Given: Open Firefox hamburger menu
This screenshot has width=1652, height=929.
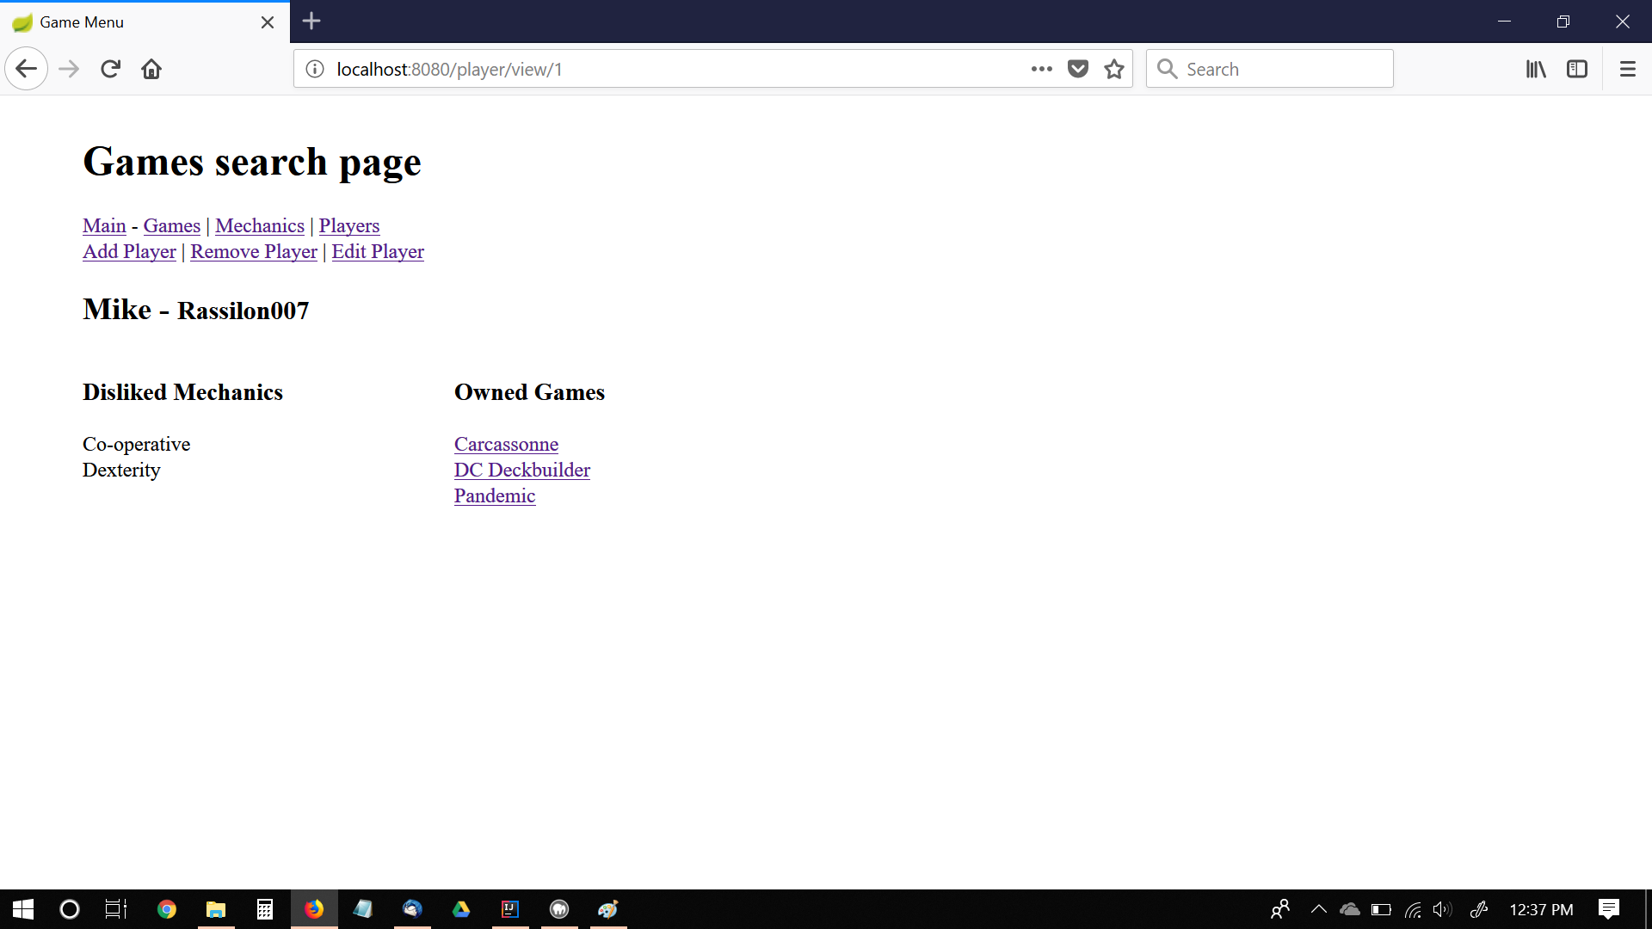Looking at the screenshot, I should coord(1627,69).
